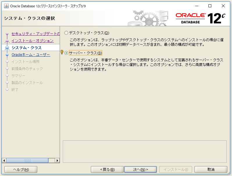
Task: Click right arrow of sidebar scrollbar
Action: pos(57,161)
